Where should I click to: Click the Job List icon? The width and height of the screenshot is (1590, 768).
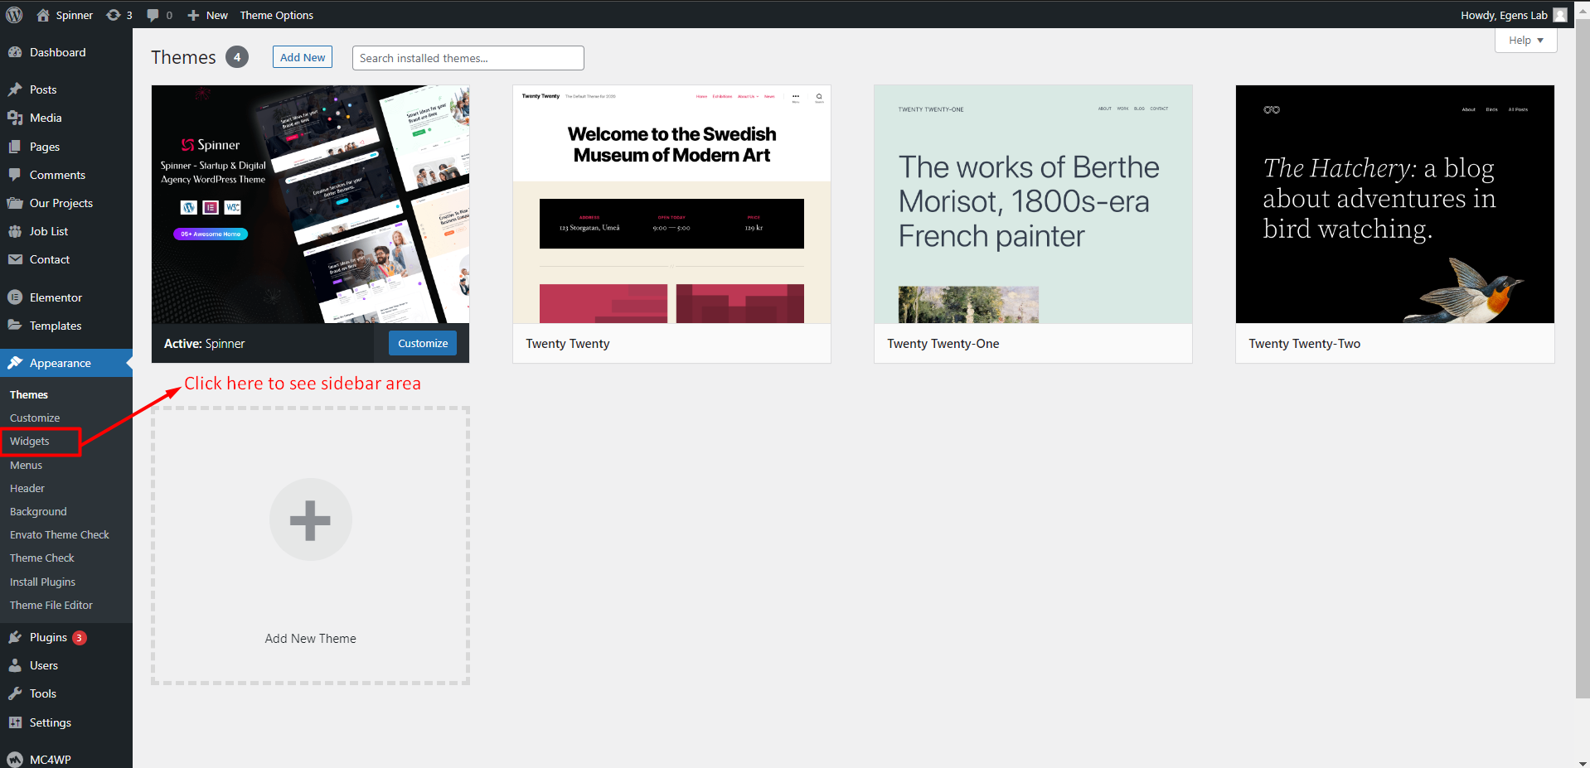[15, 231]
